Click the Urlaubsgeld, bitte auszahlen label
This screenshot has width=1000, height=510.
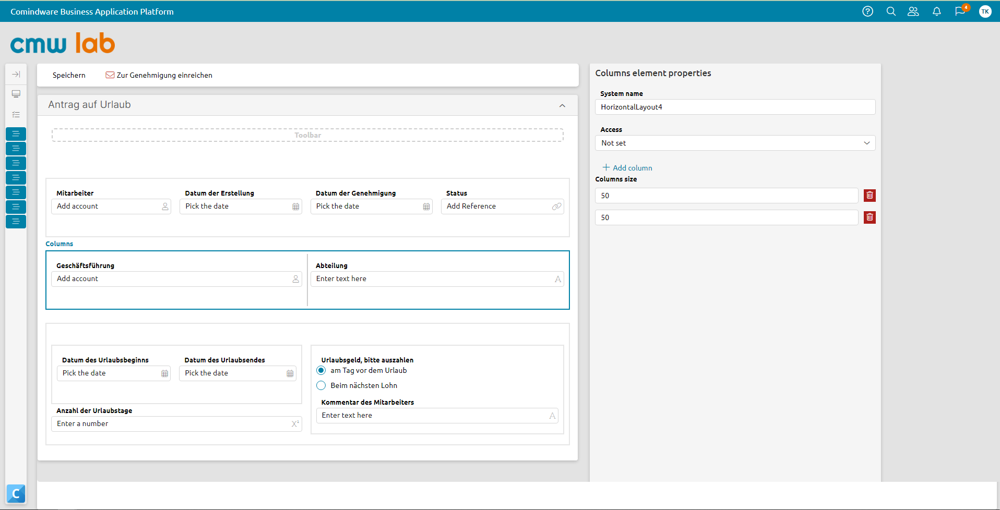click(x=367, y=360)
